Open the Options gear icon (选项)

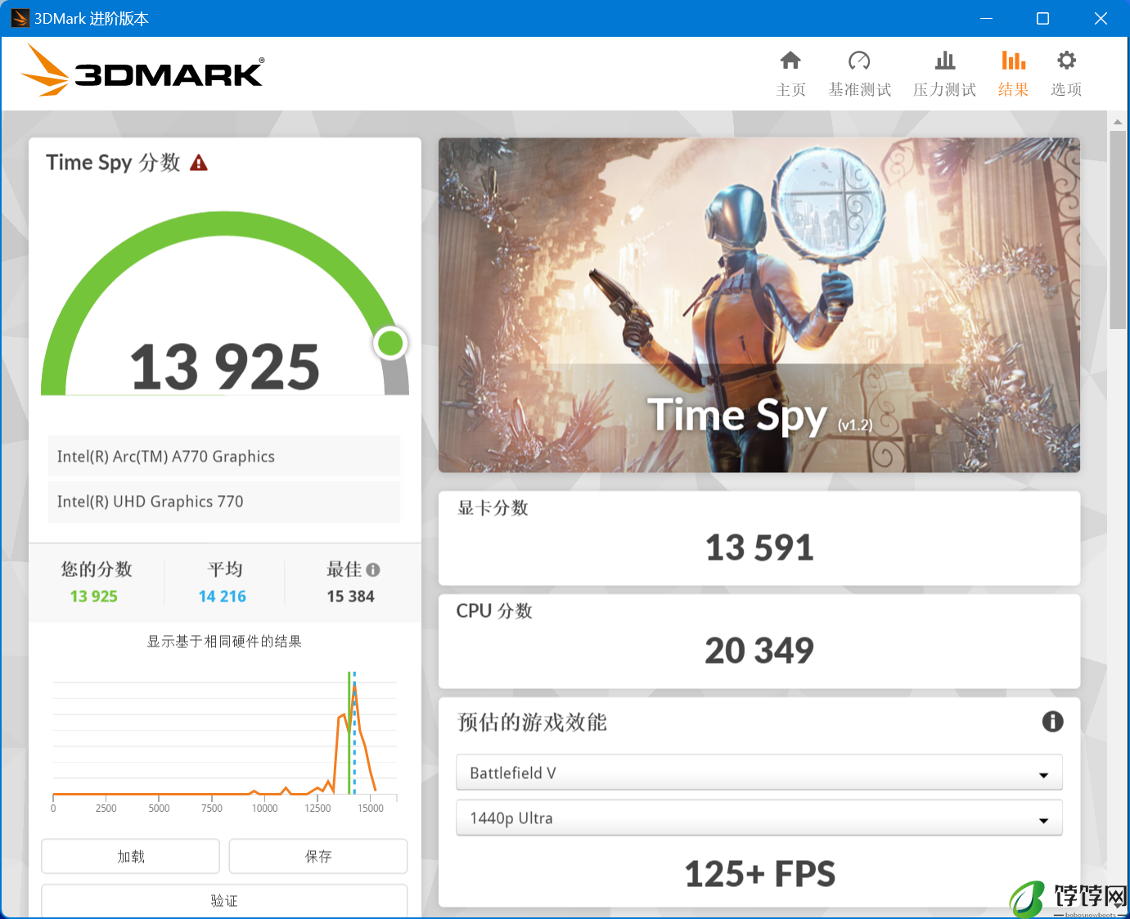click(x=1066, y=61)
